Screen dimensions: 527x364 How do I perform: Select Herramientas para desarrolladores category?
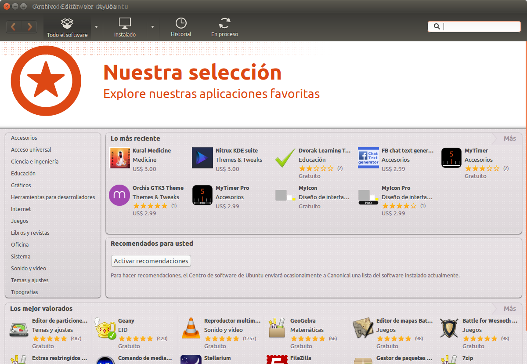[53, 197]
